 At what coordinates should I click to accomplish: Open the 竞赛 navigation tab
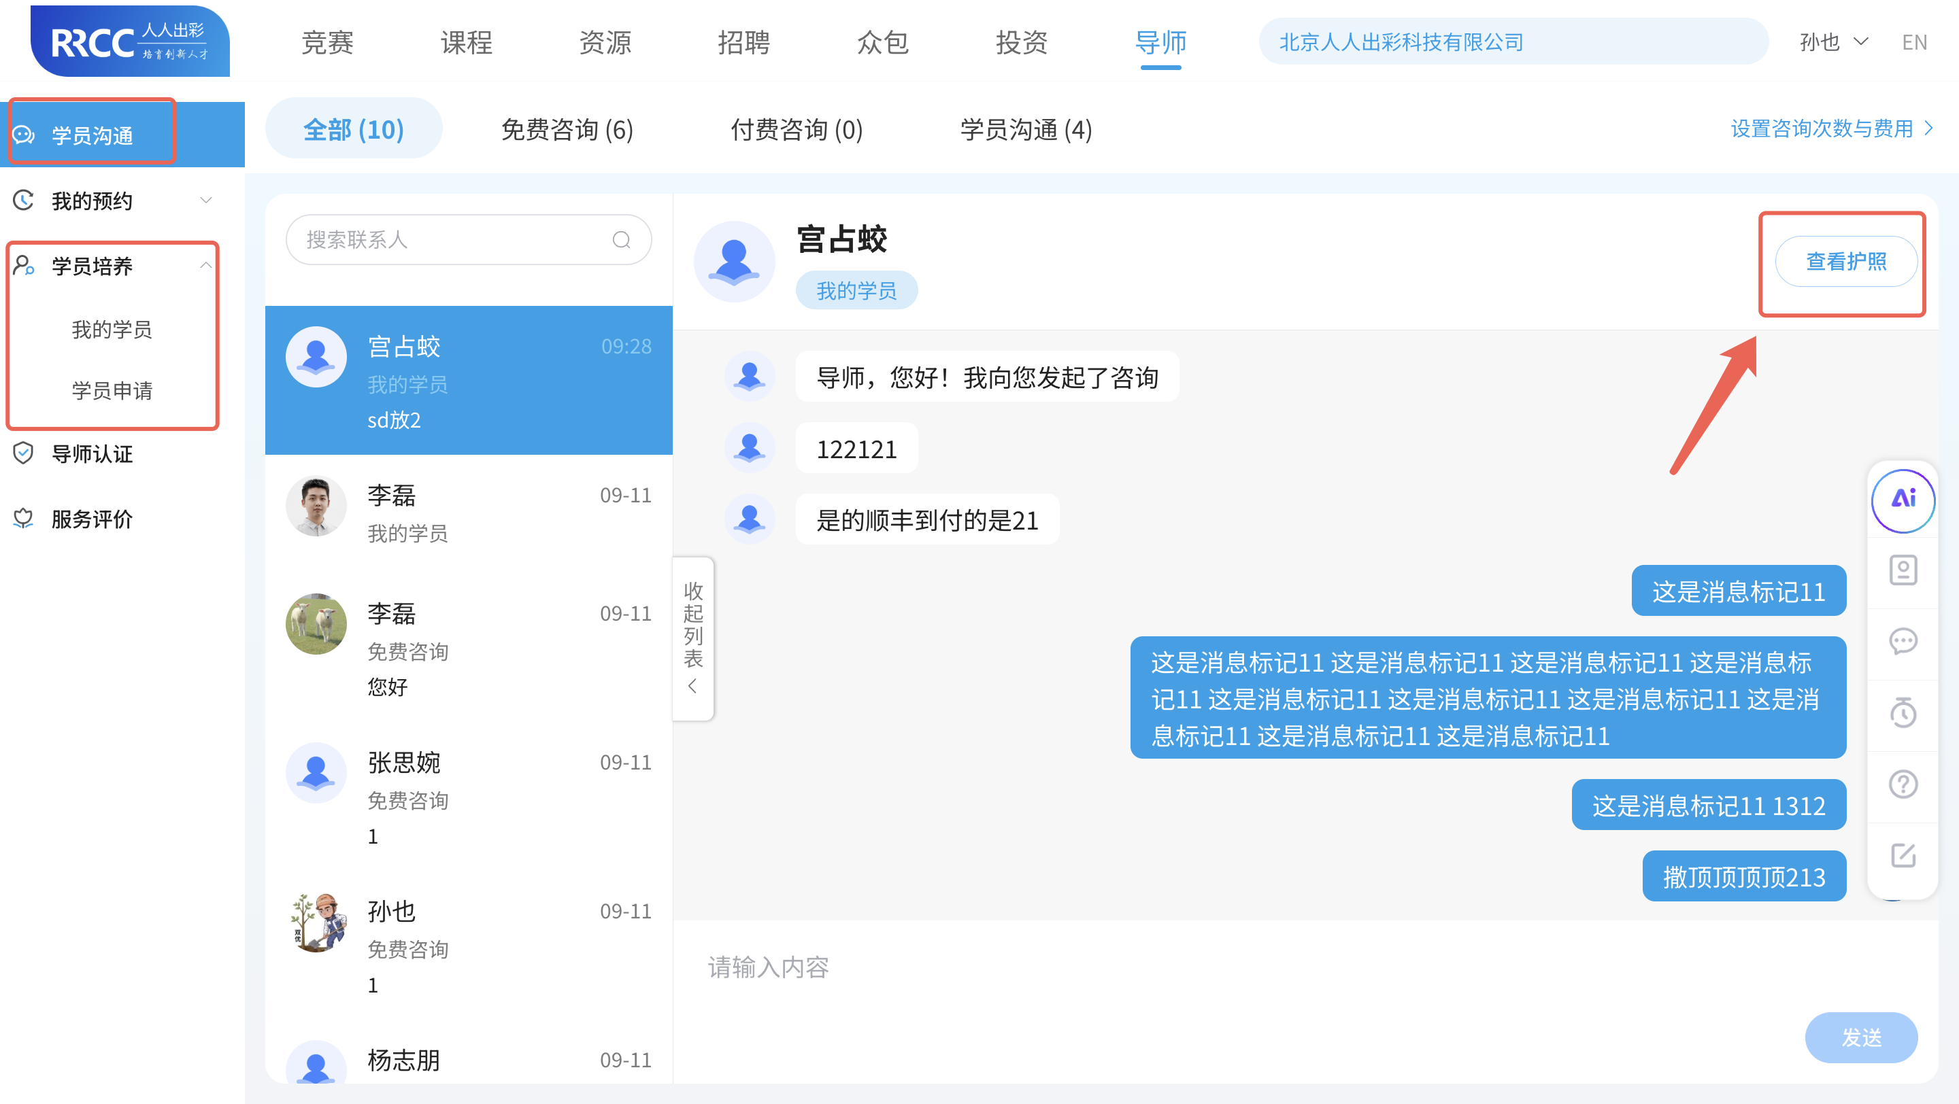click(x=328, y=43)
